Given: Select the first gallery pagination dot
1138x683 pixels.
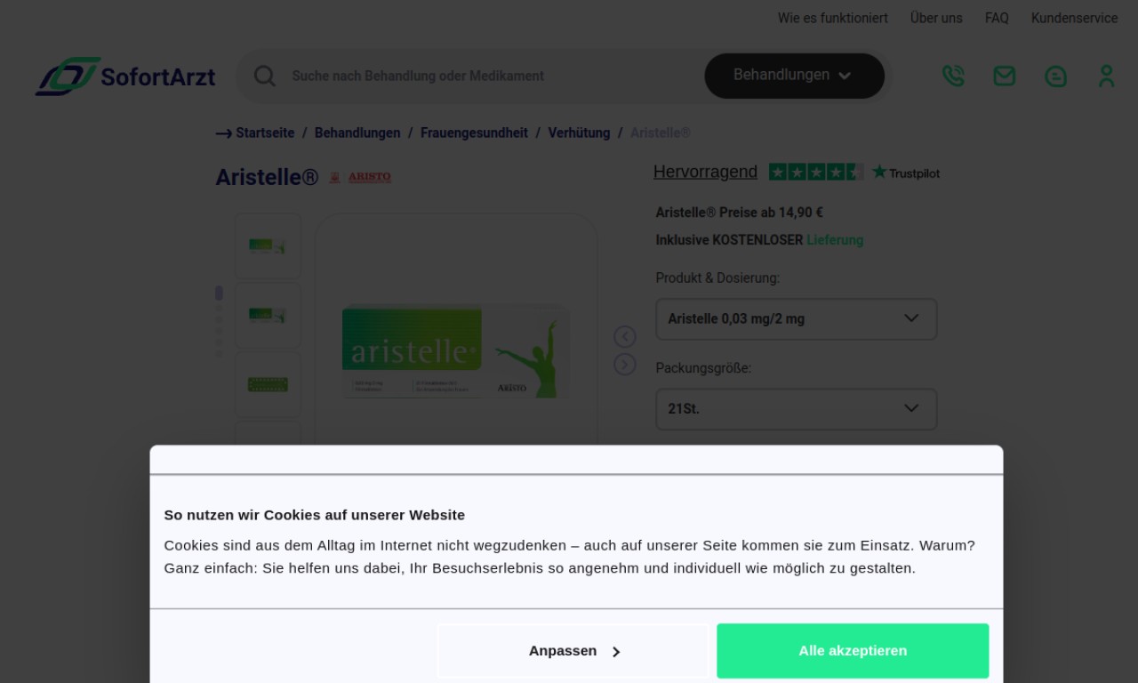Looking at the screenshot, I should click(x=220, y=293).
